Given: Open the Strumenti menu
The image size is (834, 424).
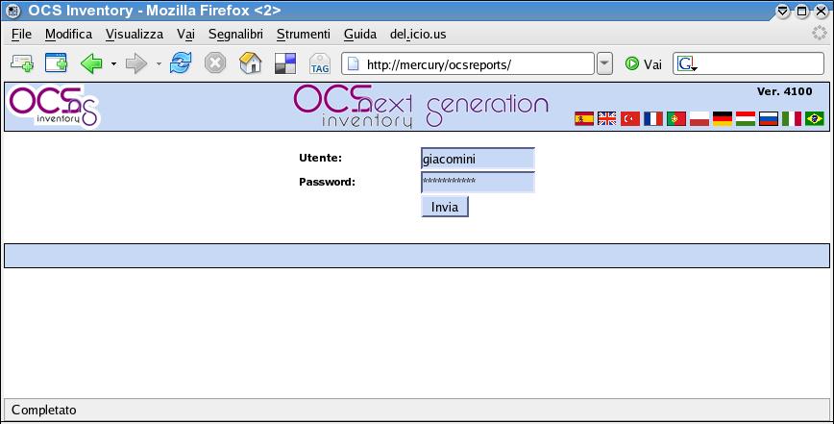Looking at the screenshot, I should (x=303, y=34).
